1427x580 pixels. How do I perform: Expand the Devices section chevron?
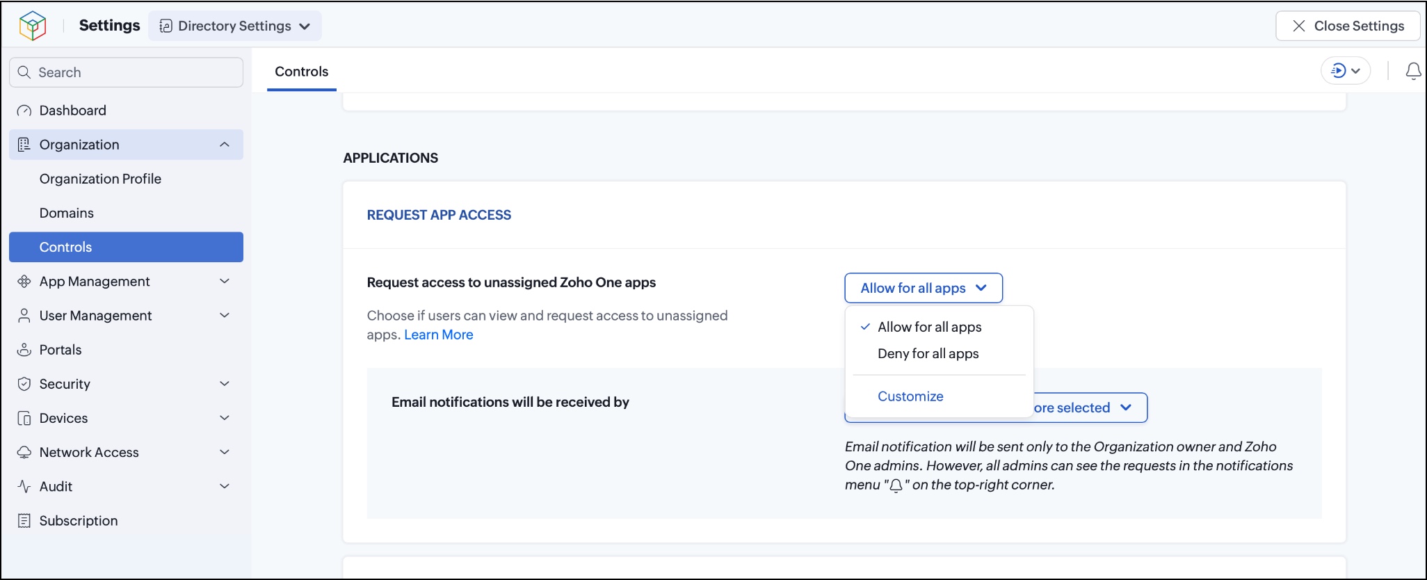pyautogui.click(x=225, y=417)
